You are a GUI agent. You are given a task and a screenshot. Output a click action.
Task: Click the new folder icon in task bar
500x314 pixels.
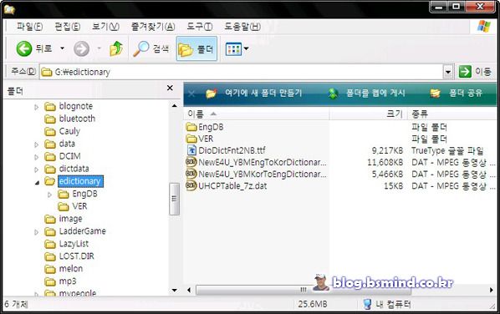(212, 94)
